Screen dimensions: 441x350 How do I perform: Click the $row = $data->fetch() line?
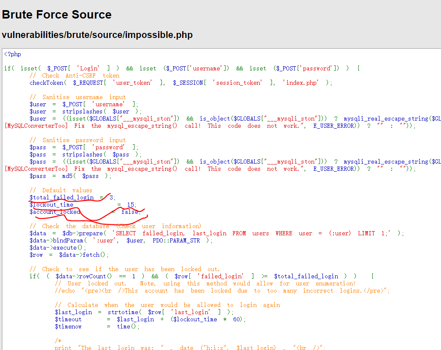69,255
